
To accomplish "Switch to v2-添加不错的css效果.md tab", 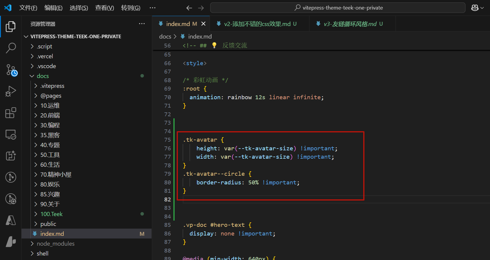I will click(x=257, y=24).
